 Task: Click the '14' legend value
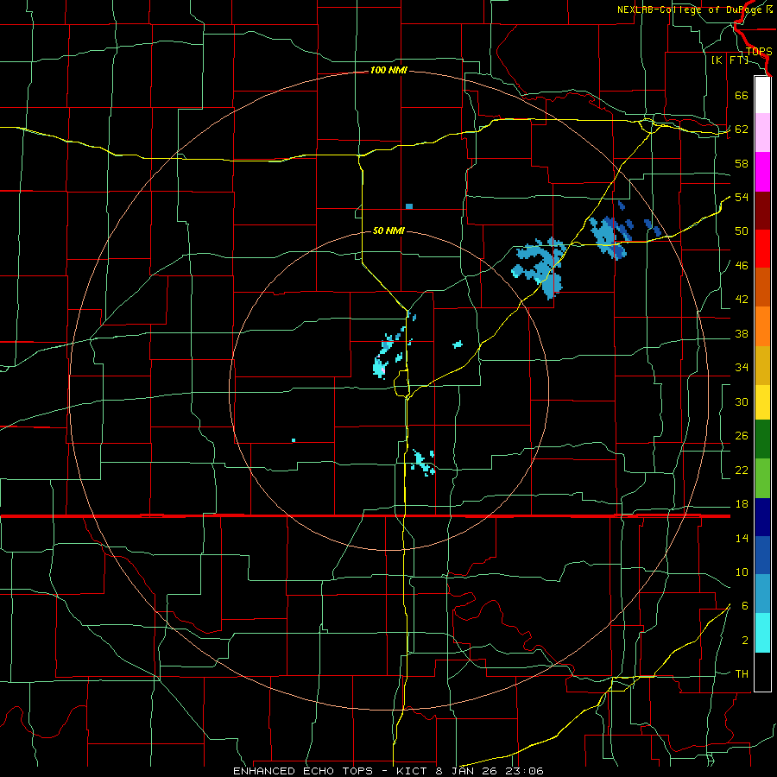tap(742, 538)
